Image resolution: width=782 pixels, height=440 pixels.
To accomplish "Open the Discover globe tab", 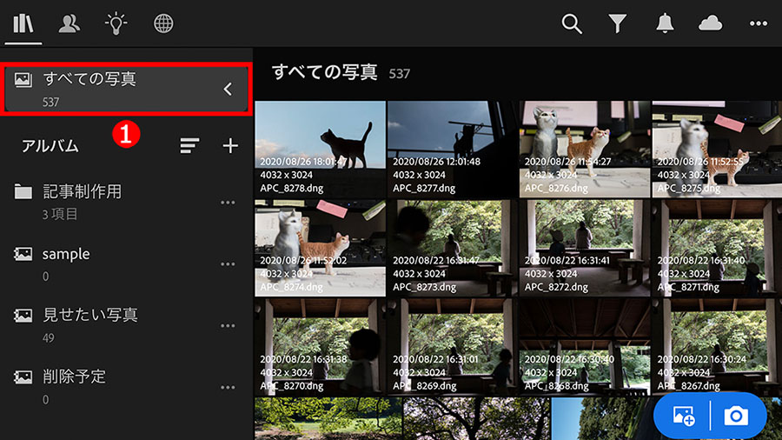I will tap(163, 23).
